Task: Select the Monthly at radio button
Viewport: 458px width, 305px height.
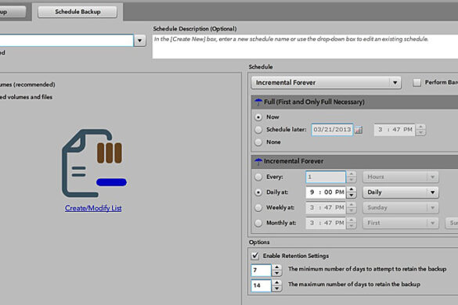Action: click(x=258, y=223)
